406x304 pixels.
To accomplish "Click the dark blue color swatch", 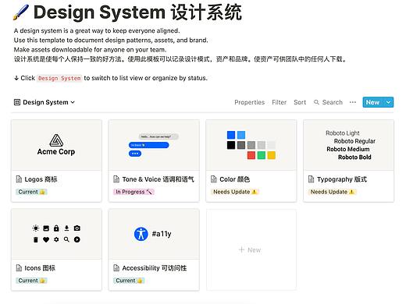I will tap(231, 135).
